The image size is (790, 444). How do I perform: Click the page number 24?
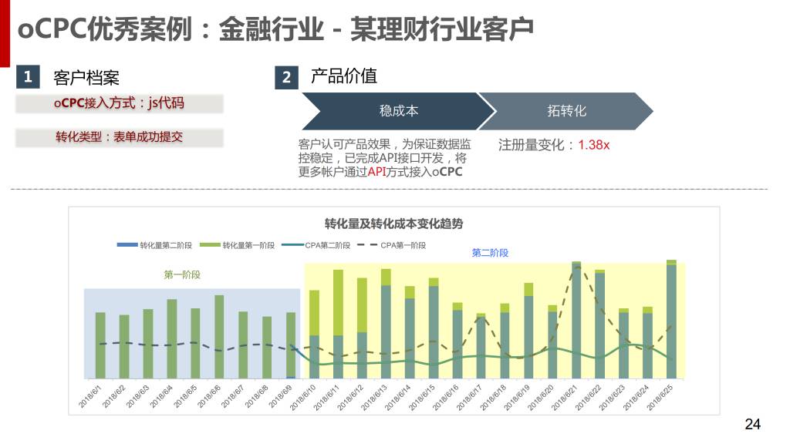752,424
